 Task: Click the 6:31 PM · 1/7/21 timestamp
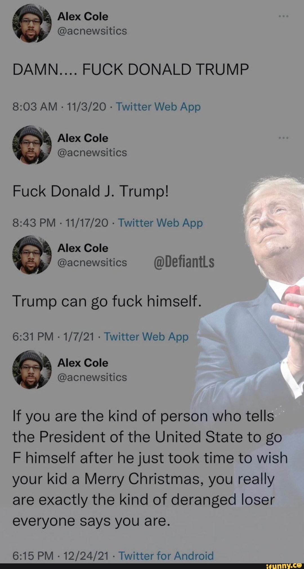pos(53,337)
